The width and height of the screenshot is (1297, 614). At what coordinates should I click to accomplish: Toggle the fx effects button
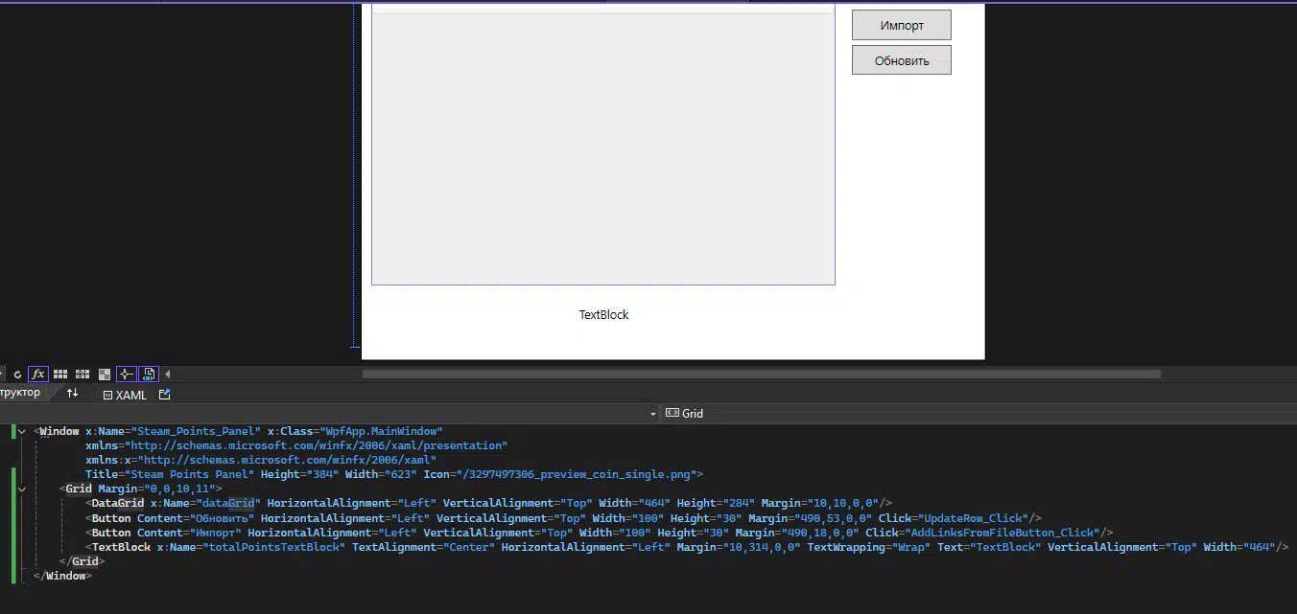tap(38, 375)
